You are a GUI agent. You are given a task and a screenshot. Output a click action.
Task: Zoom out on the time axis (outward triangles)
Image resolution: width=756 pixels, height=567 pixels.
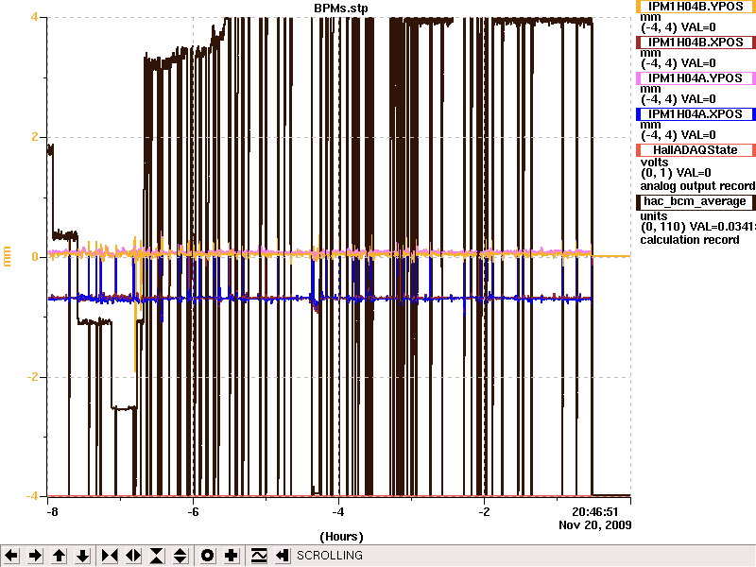(x=133, y=556)
